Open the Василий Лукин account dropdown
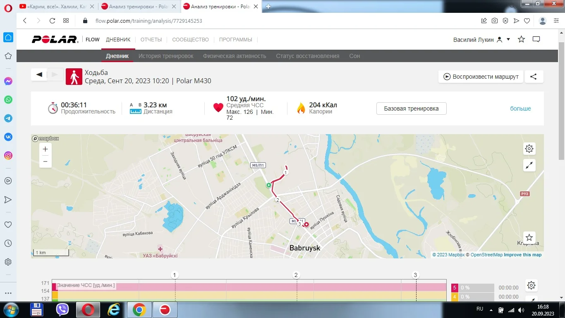 (x=482, y=39)
